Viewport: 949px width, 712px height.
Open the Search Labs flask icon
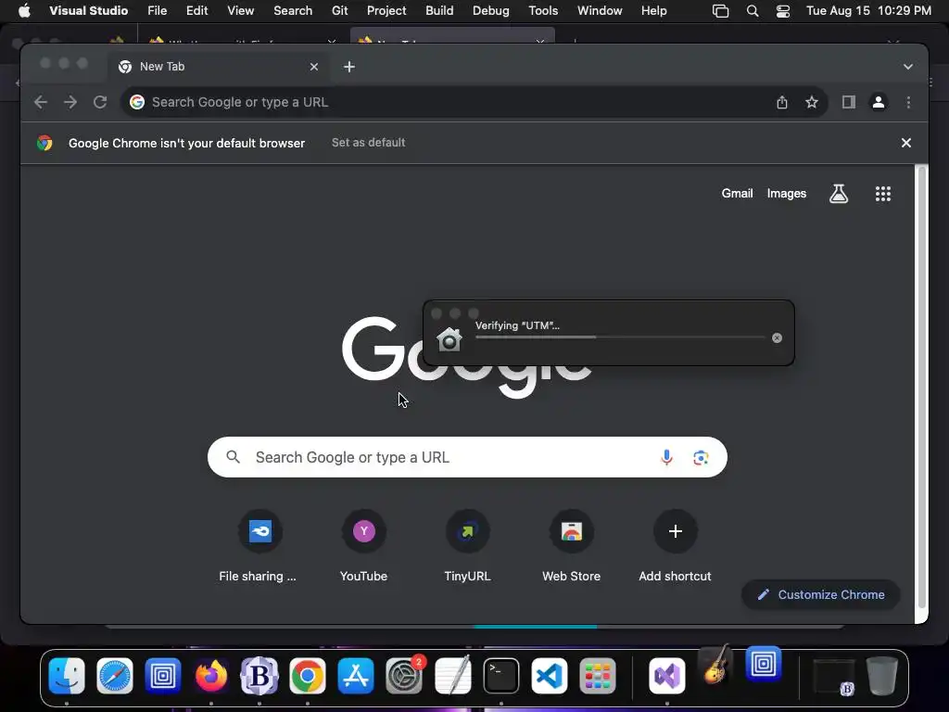pyautogui.click(x=838, y=194)
